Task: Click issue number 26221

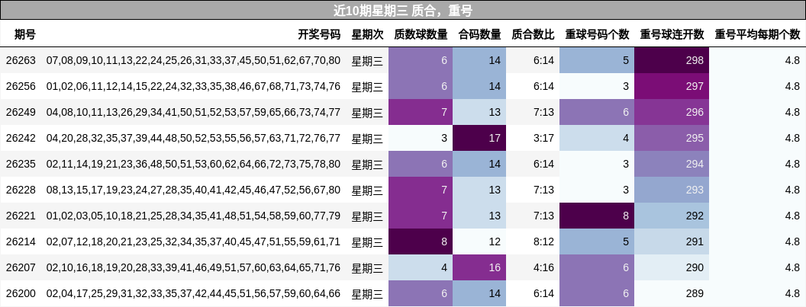Action: 21,216
